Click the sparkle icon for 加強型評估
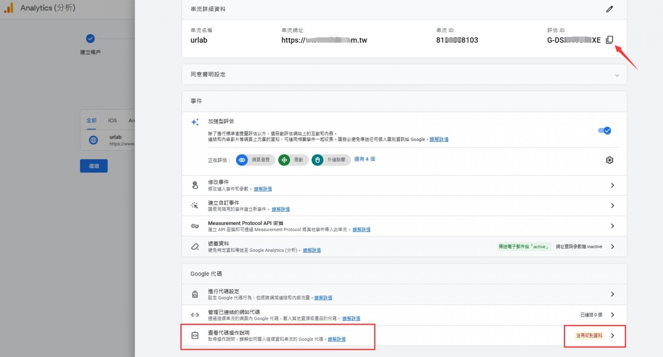This screenshot has height=357, width=663. point(195,122)
